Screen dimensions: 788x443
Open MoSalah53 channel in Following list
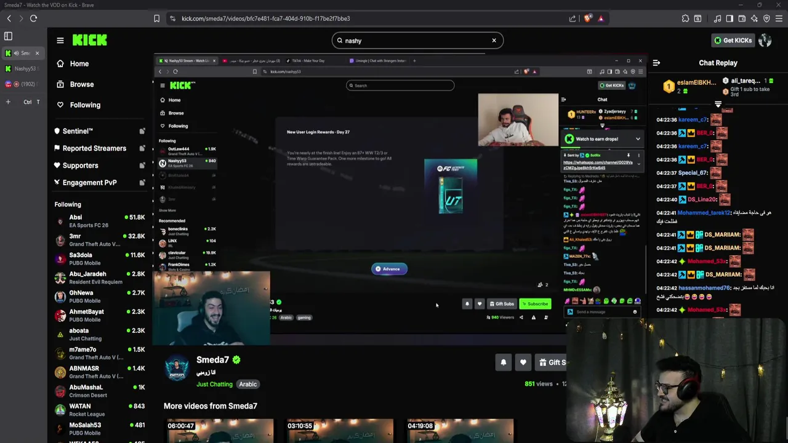[x=100, y=429]
